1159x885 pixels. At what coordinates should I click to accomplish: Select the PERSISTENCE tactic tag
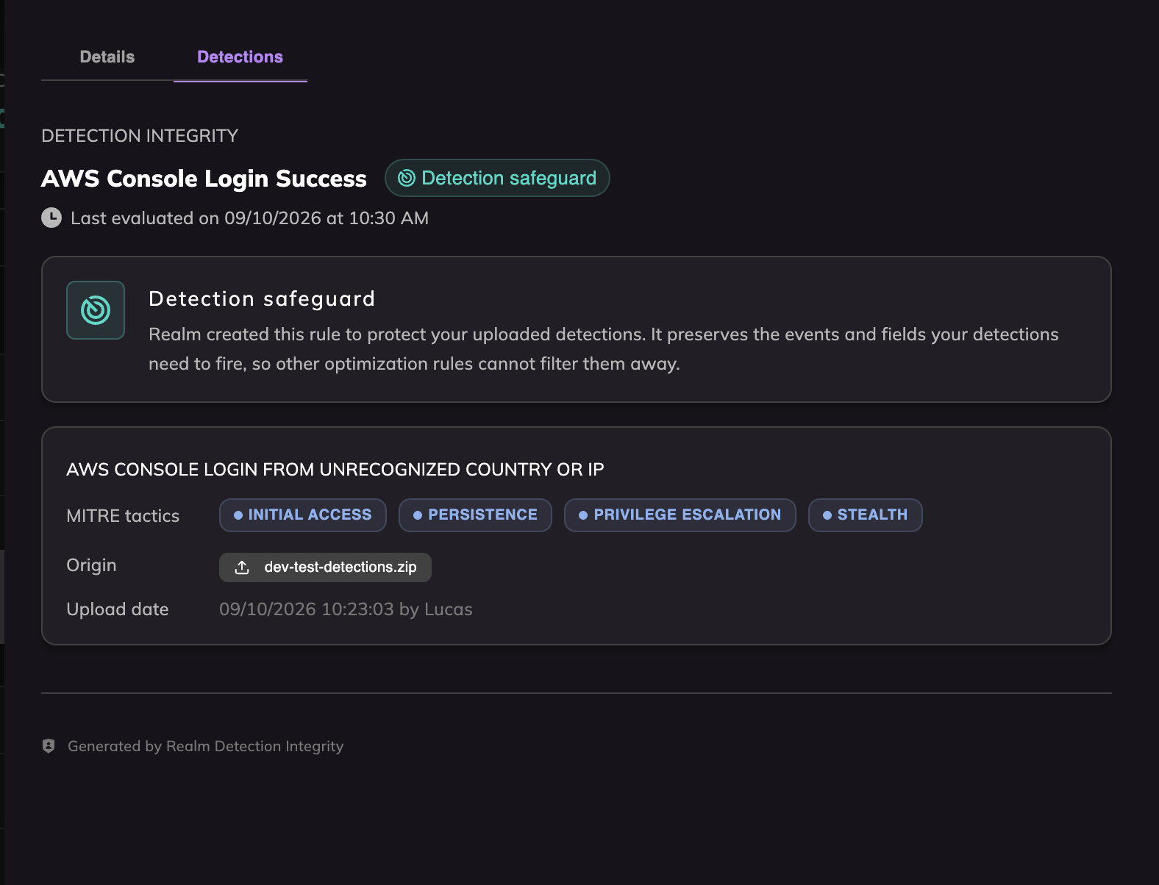pos(475,515)
